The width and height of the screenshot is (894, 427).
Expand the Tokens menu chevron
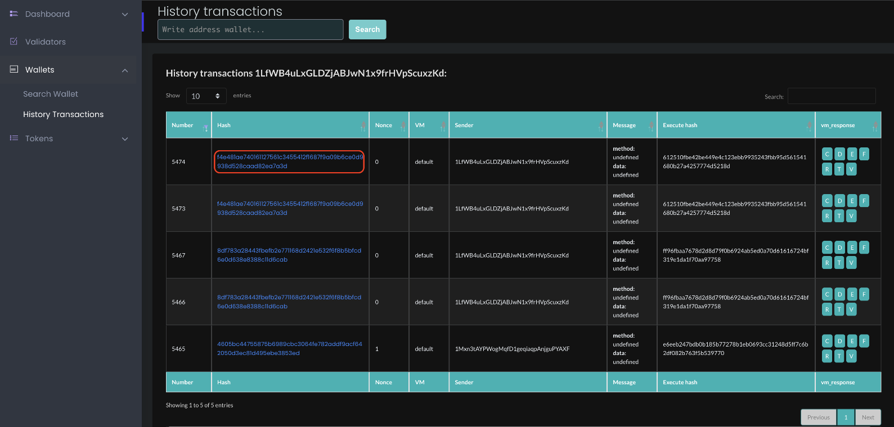pyautogui.click(x=125, y=139)
